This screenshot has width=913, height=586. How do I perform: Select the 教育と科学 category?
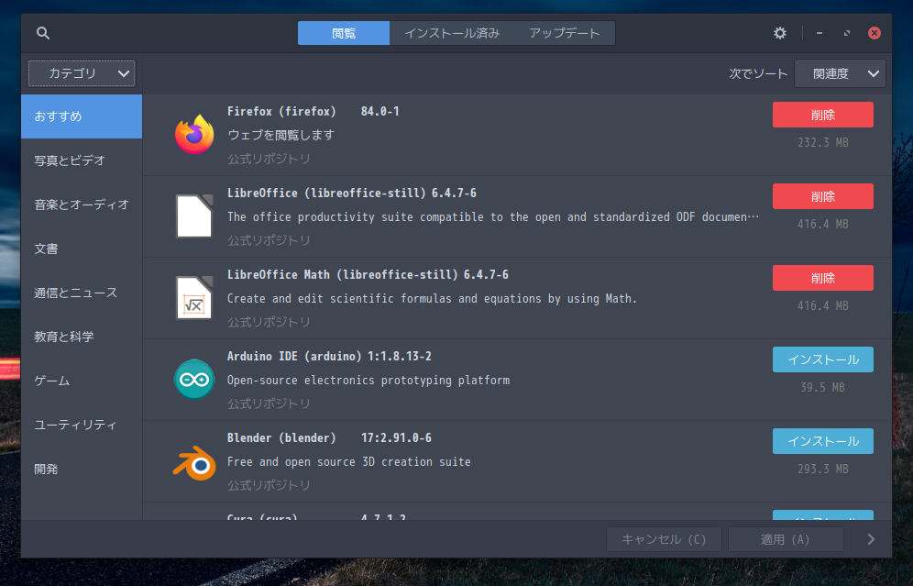[82, 337]
